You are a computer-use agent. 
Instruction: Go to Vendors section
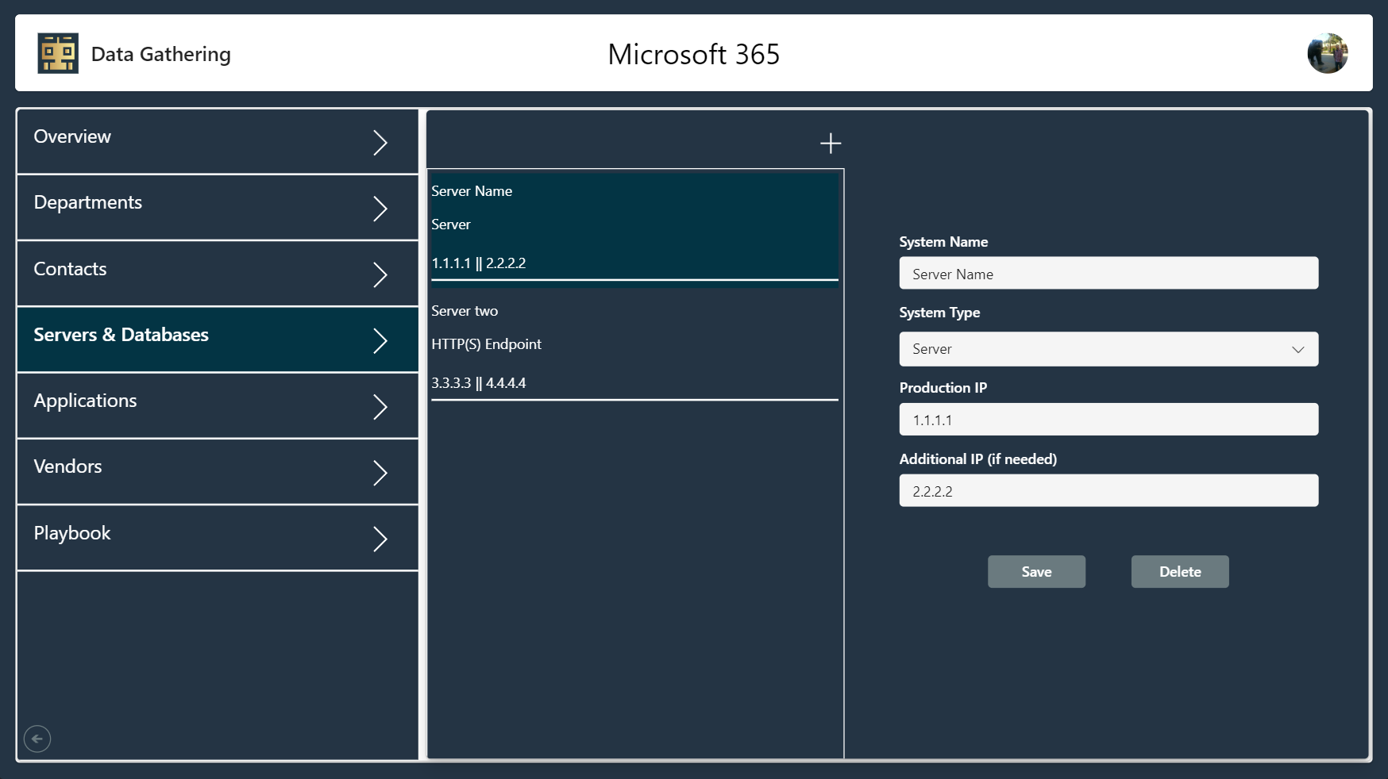tap(218, 471)
